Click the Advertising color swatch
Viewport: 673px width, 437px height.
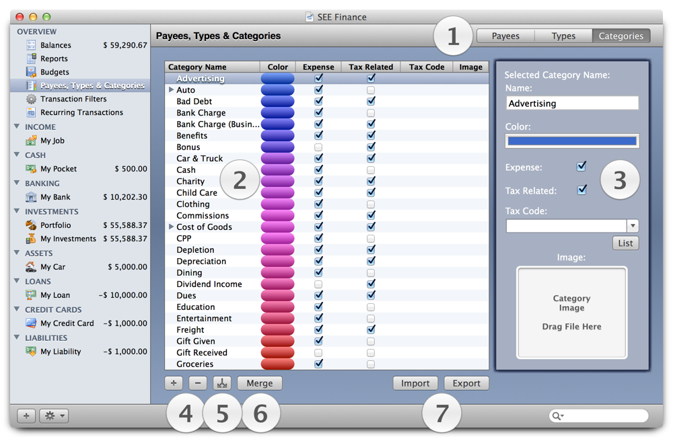277,77
